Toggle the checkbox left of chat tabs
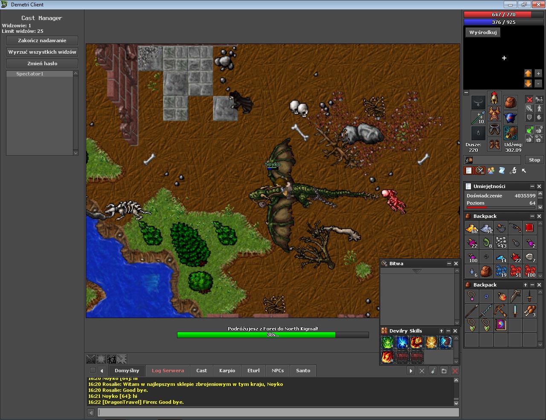The height and width of the screenshot is (420, 546). [93, 370]
